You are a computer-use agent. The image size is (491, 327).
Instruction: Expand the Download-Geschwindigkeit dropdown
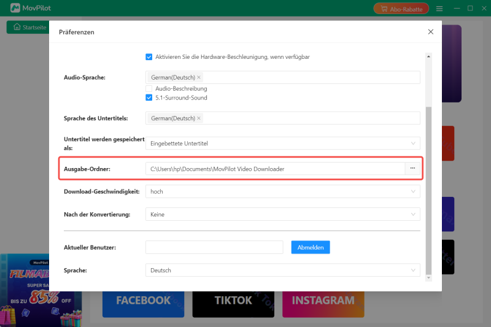(x=282, y=191)
